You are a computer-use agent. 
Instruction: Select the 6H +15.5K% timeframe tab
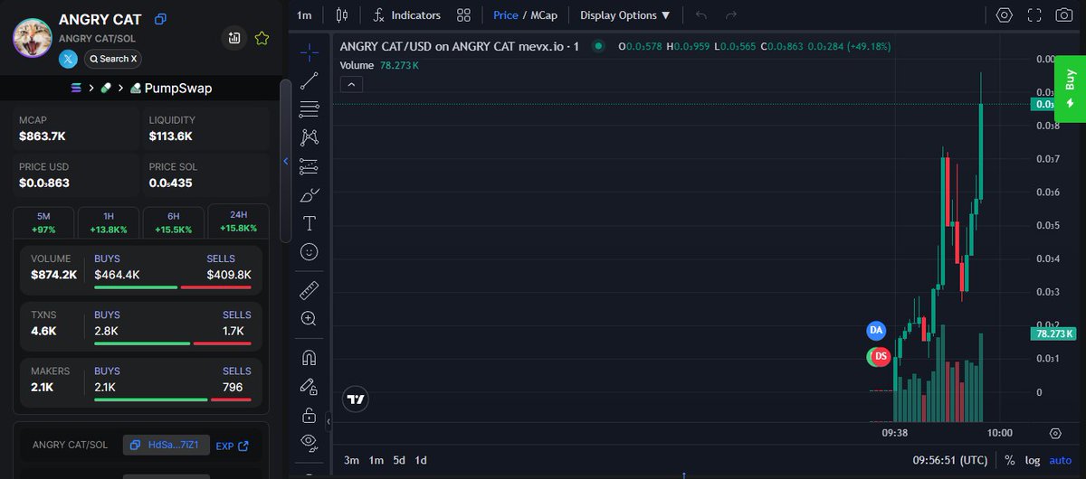click(x=173, y=222)
